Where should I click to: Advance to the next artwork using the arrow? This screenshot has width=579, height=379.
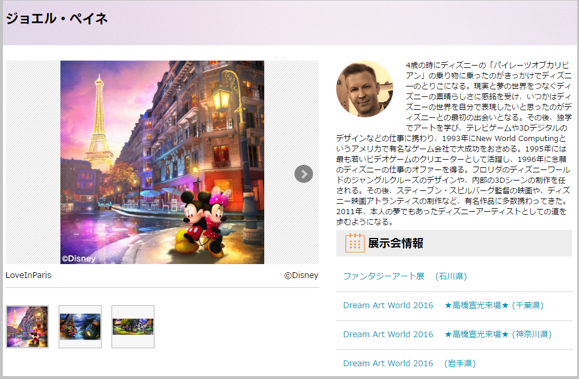click(304, 174)
